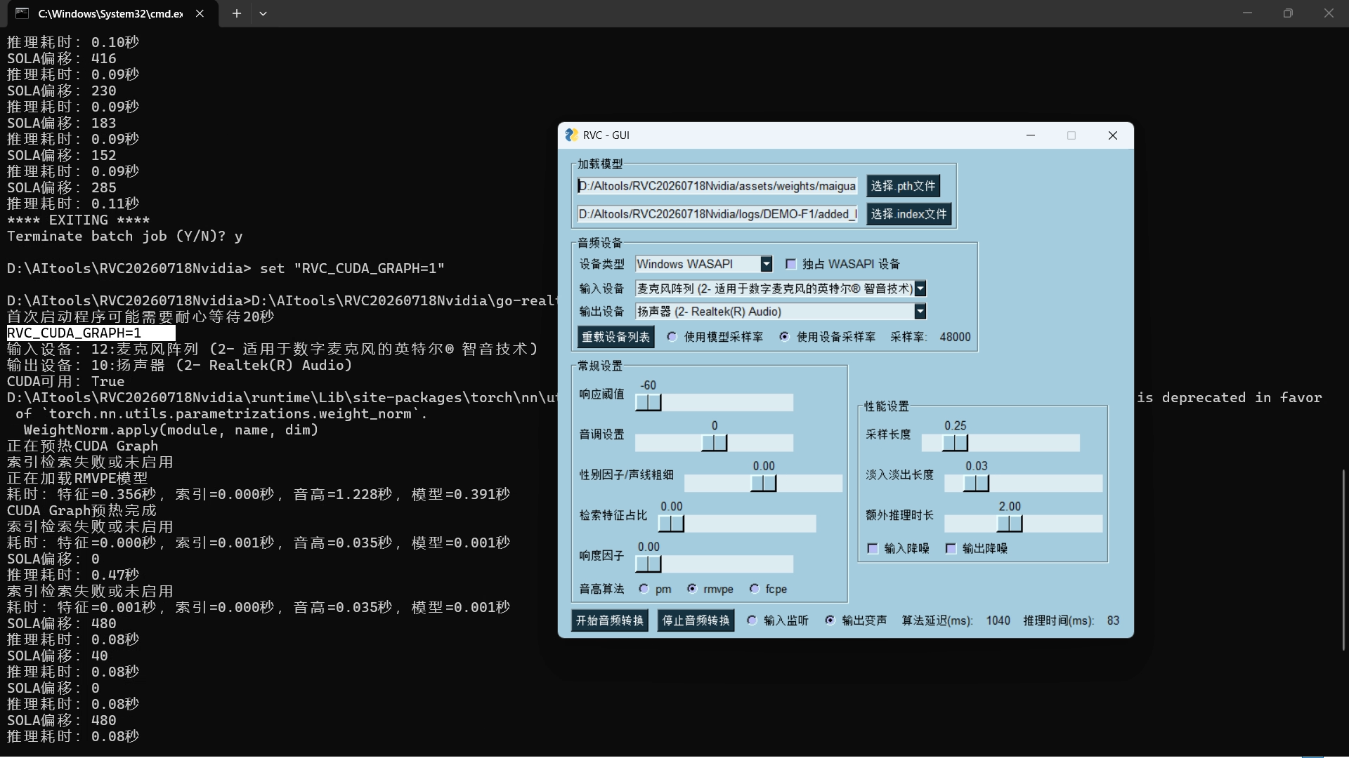Click the 开始音频转换 button
1349x758 pixels.
610,620
